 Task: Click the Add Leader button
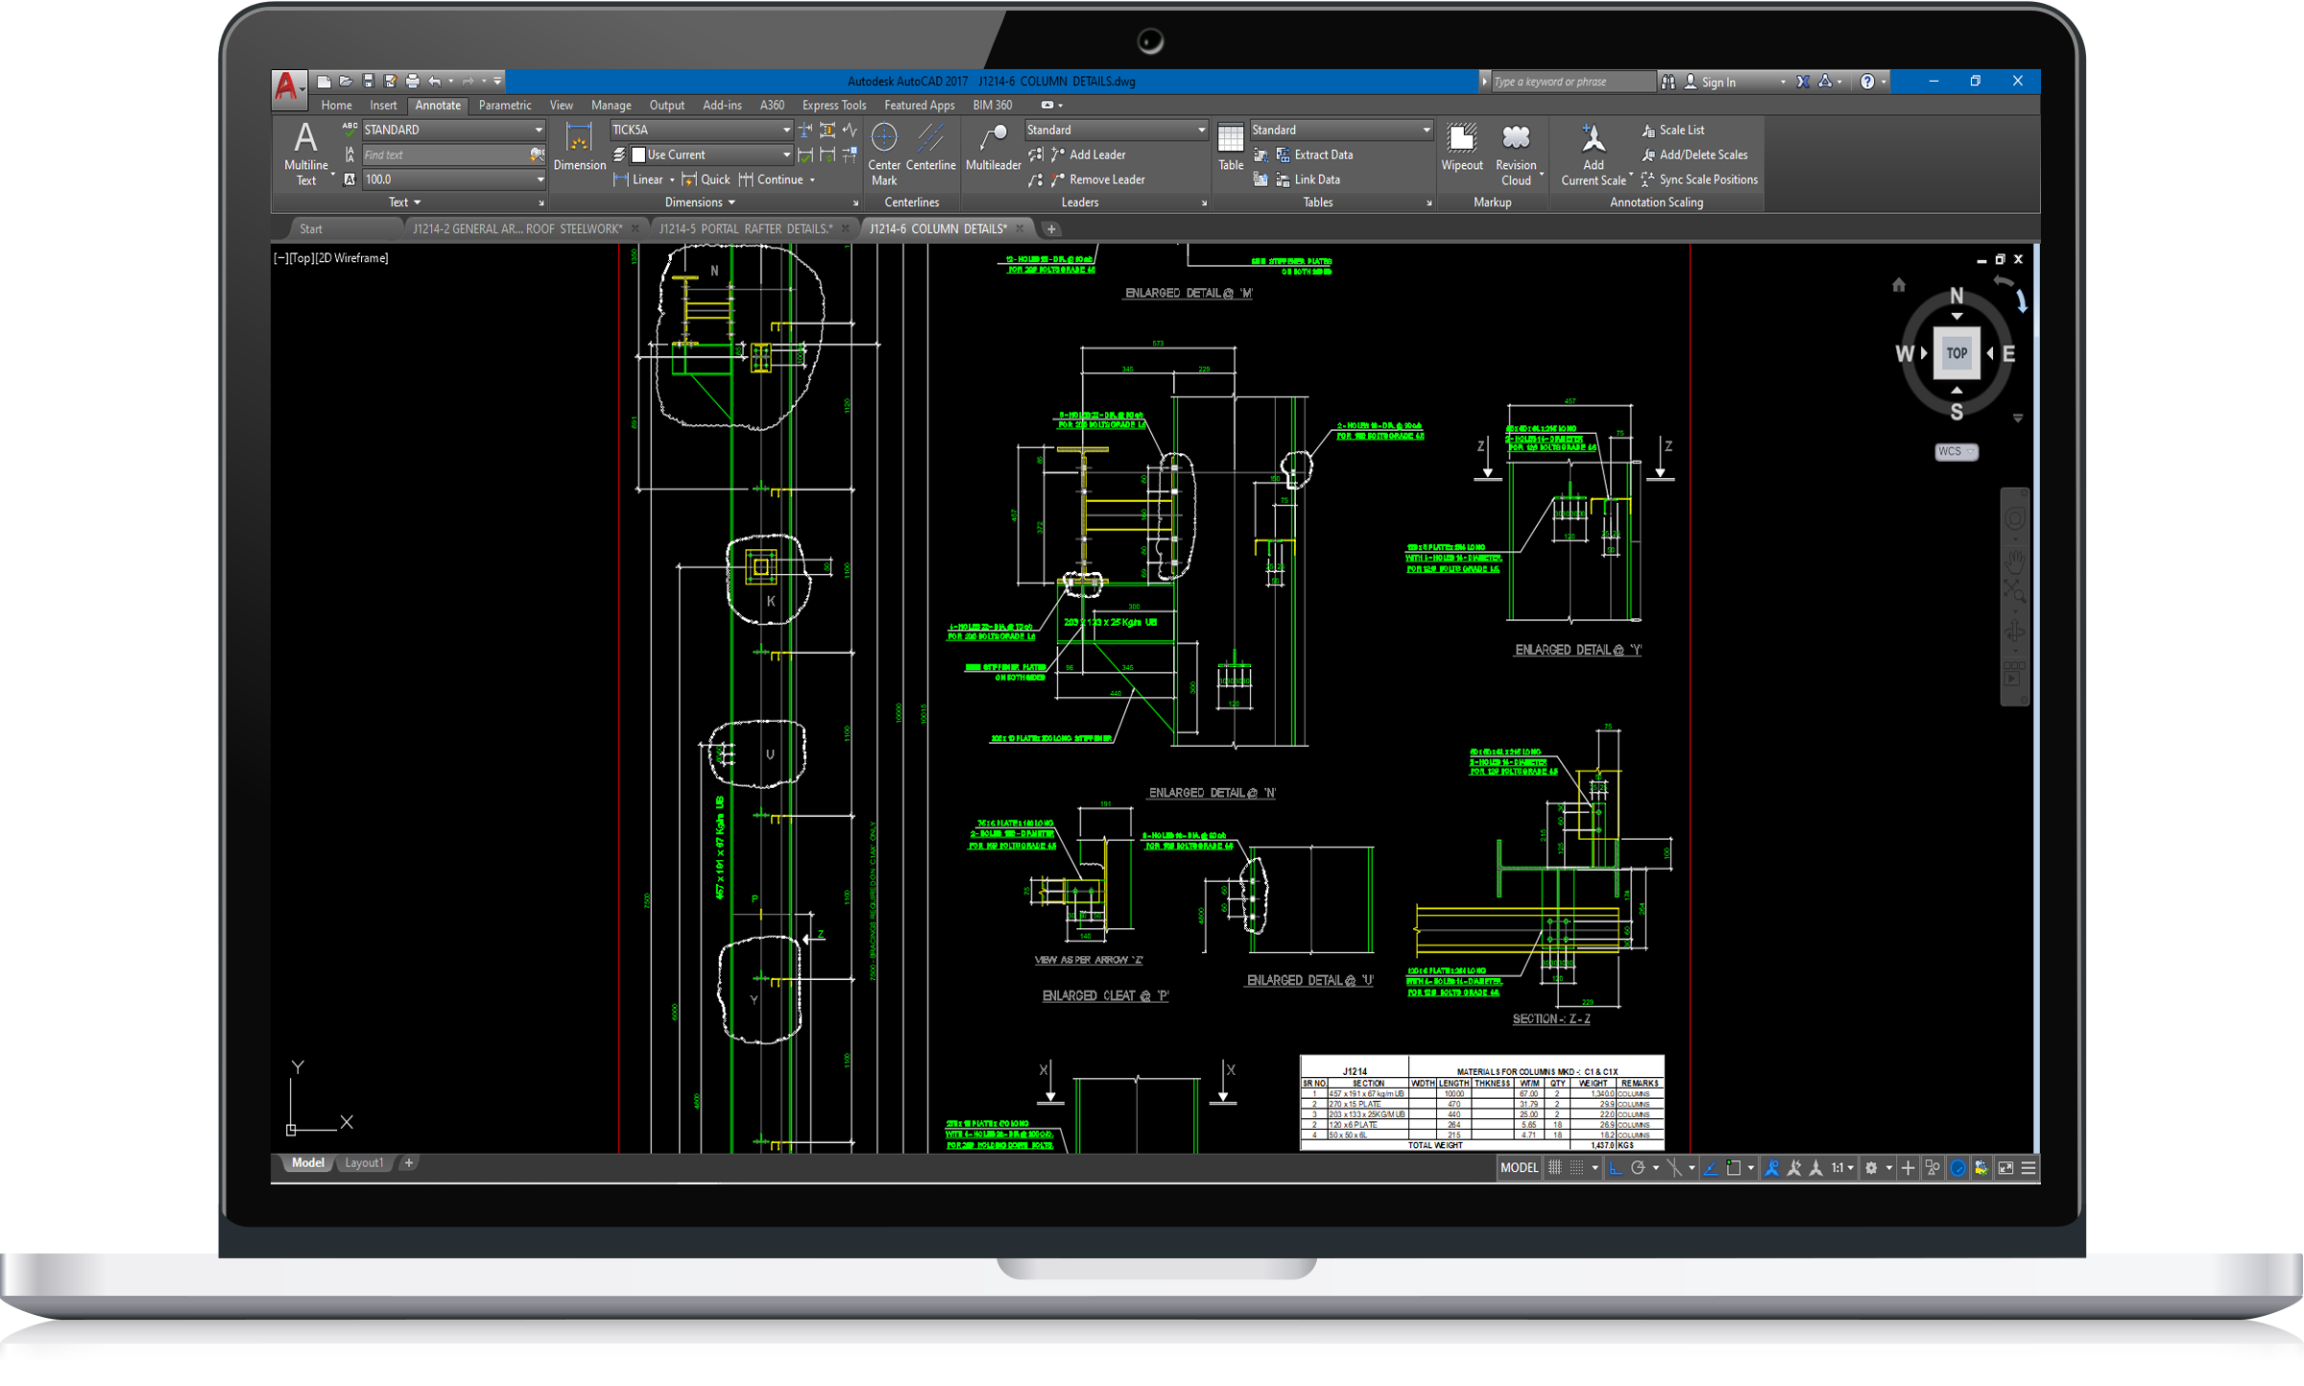click(x=1088, y=155)
